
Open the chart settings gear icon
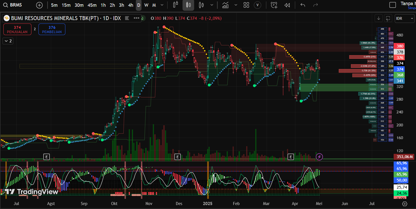(x=405, y=204)
